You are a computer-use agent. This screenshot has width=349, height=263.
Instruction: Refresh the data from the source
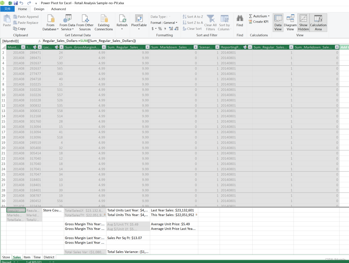click(122, 23)
